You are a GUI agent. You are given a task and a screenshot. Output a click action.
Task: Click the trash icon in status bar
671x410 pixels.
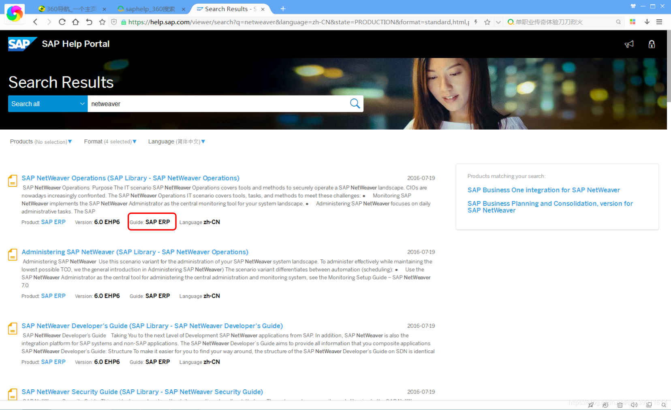[620, 405]
